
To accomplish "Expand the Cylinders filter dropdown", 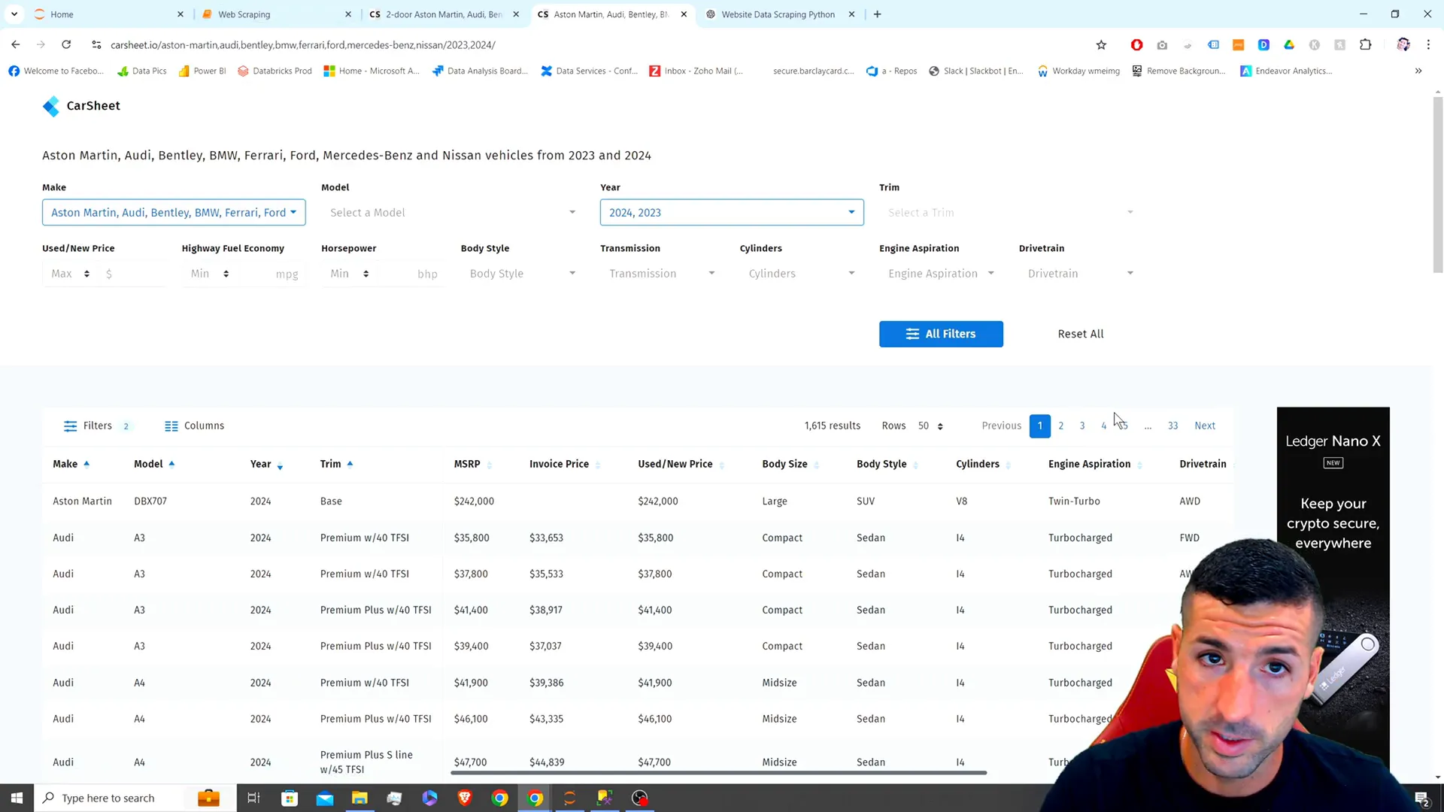I will (801, 274).
